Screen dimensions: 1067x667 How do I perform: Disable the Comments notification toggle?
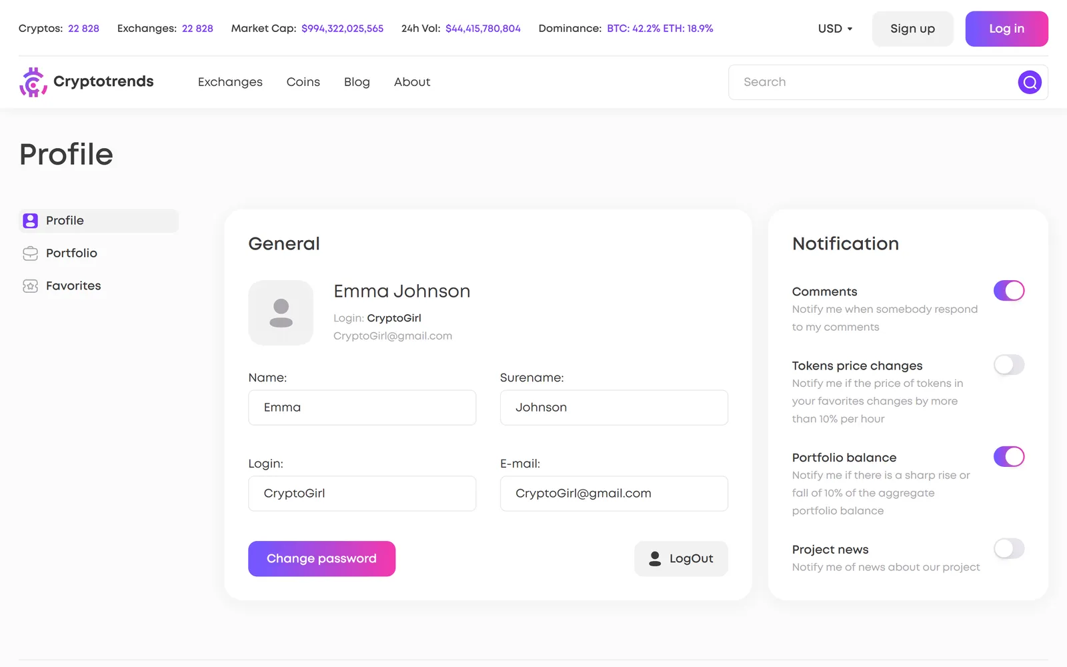(1009, 291)
